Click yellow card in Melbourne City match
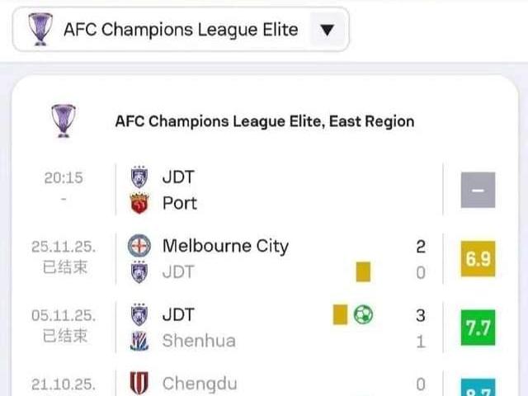This screenshot has height=396, width=528. pos(363,271)
